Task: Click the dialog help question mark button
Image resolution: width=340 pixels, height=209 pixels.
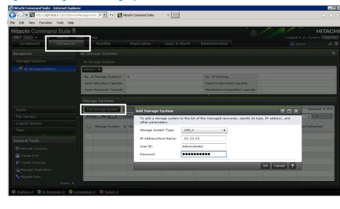Action: click(x=292, y=166)
